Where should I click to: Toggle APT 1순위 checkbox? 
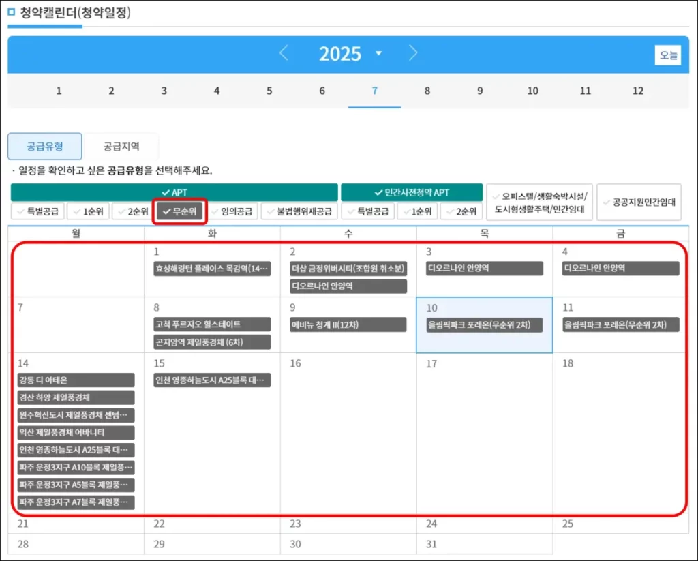[88, 211]
